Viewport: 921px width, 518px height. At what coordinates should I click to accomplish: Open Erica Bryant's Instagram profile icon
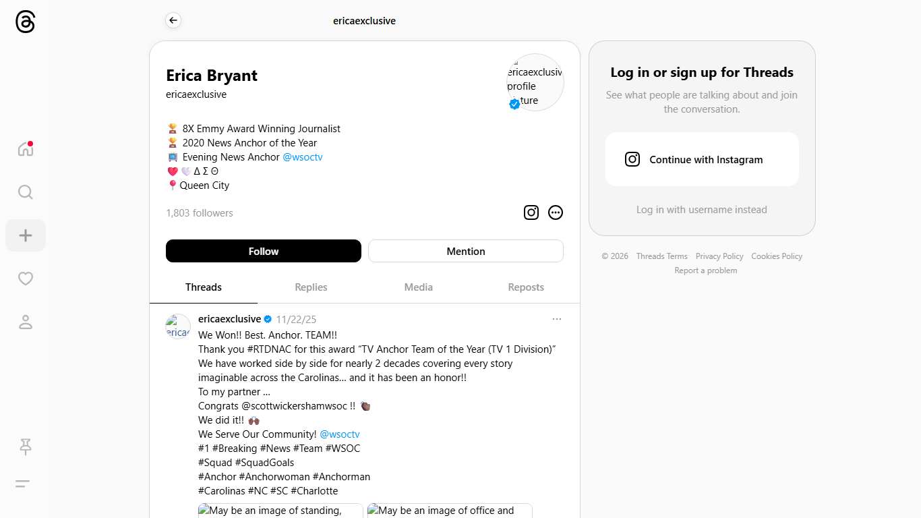[x=531, y=212]
